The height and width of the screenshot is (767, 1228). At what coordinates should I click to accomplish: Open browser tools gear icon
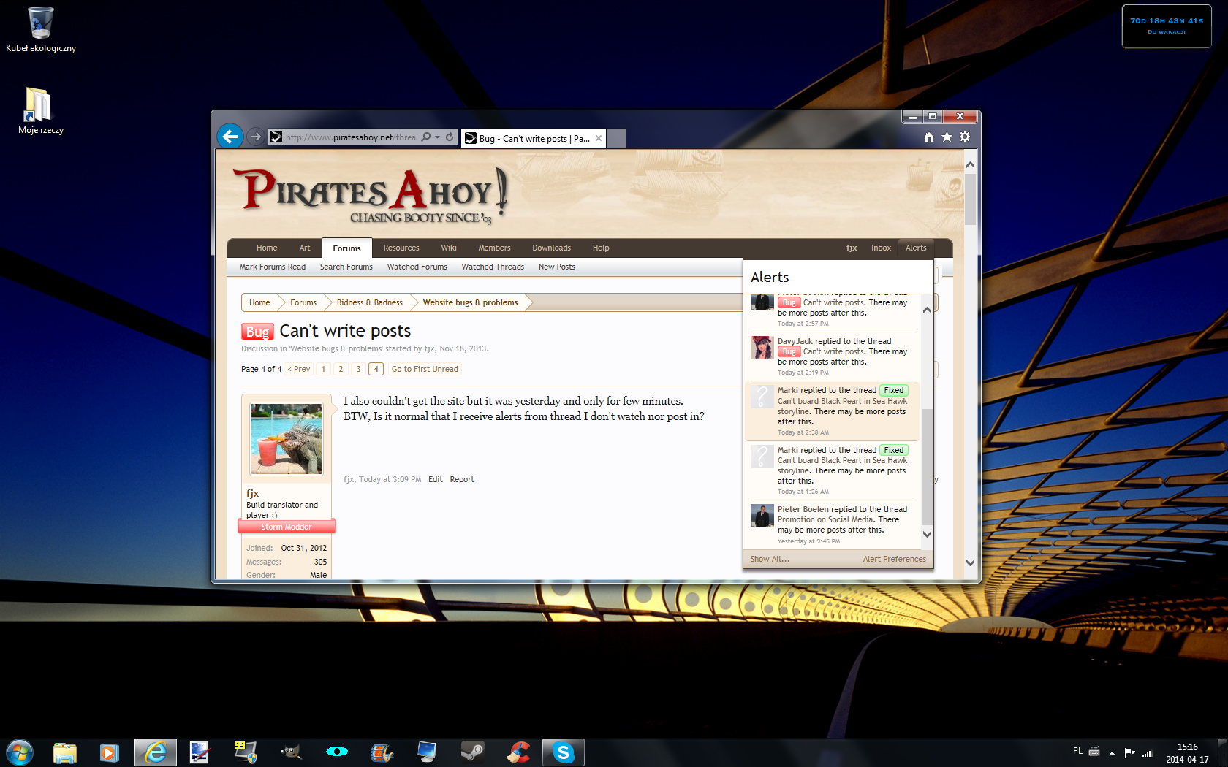pos(965,137)
